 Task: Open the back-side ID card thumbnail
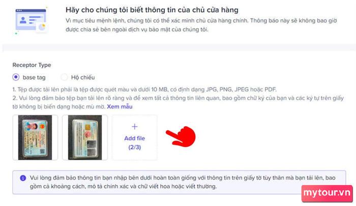coord(85,137)
